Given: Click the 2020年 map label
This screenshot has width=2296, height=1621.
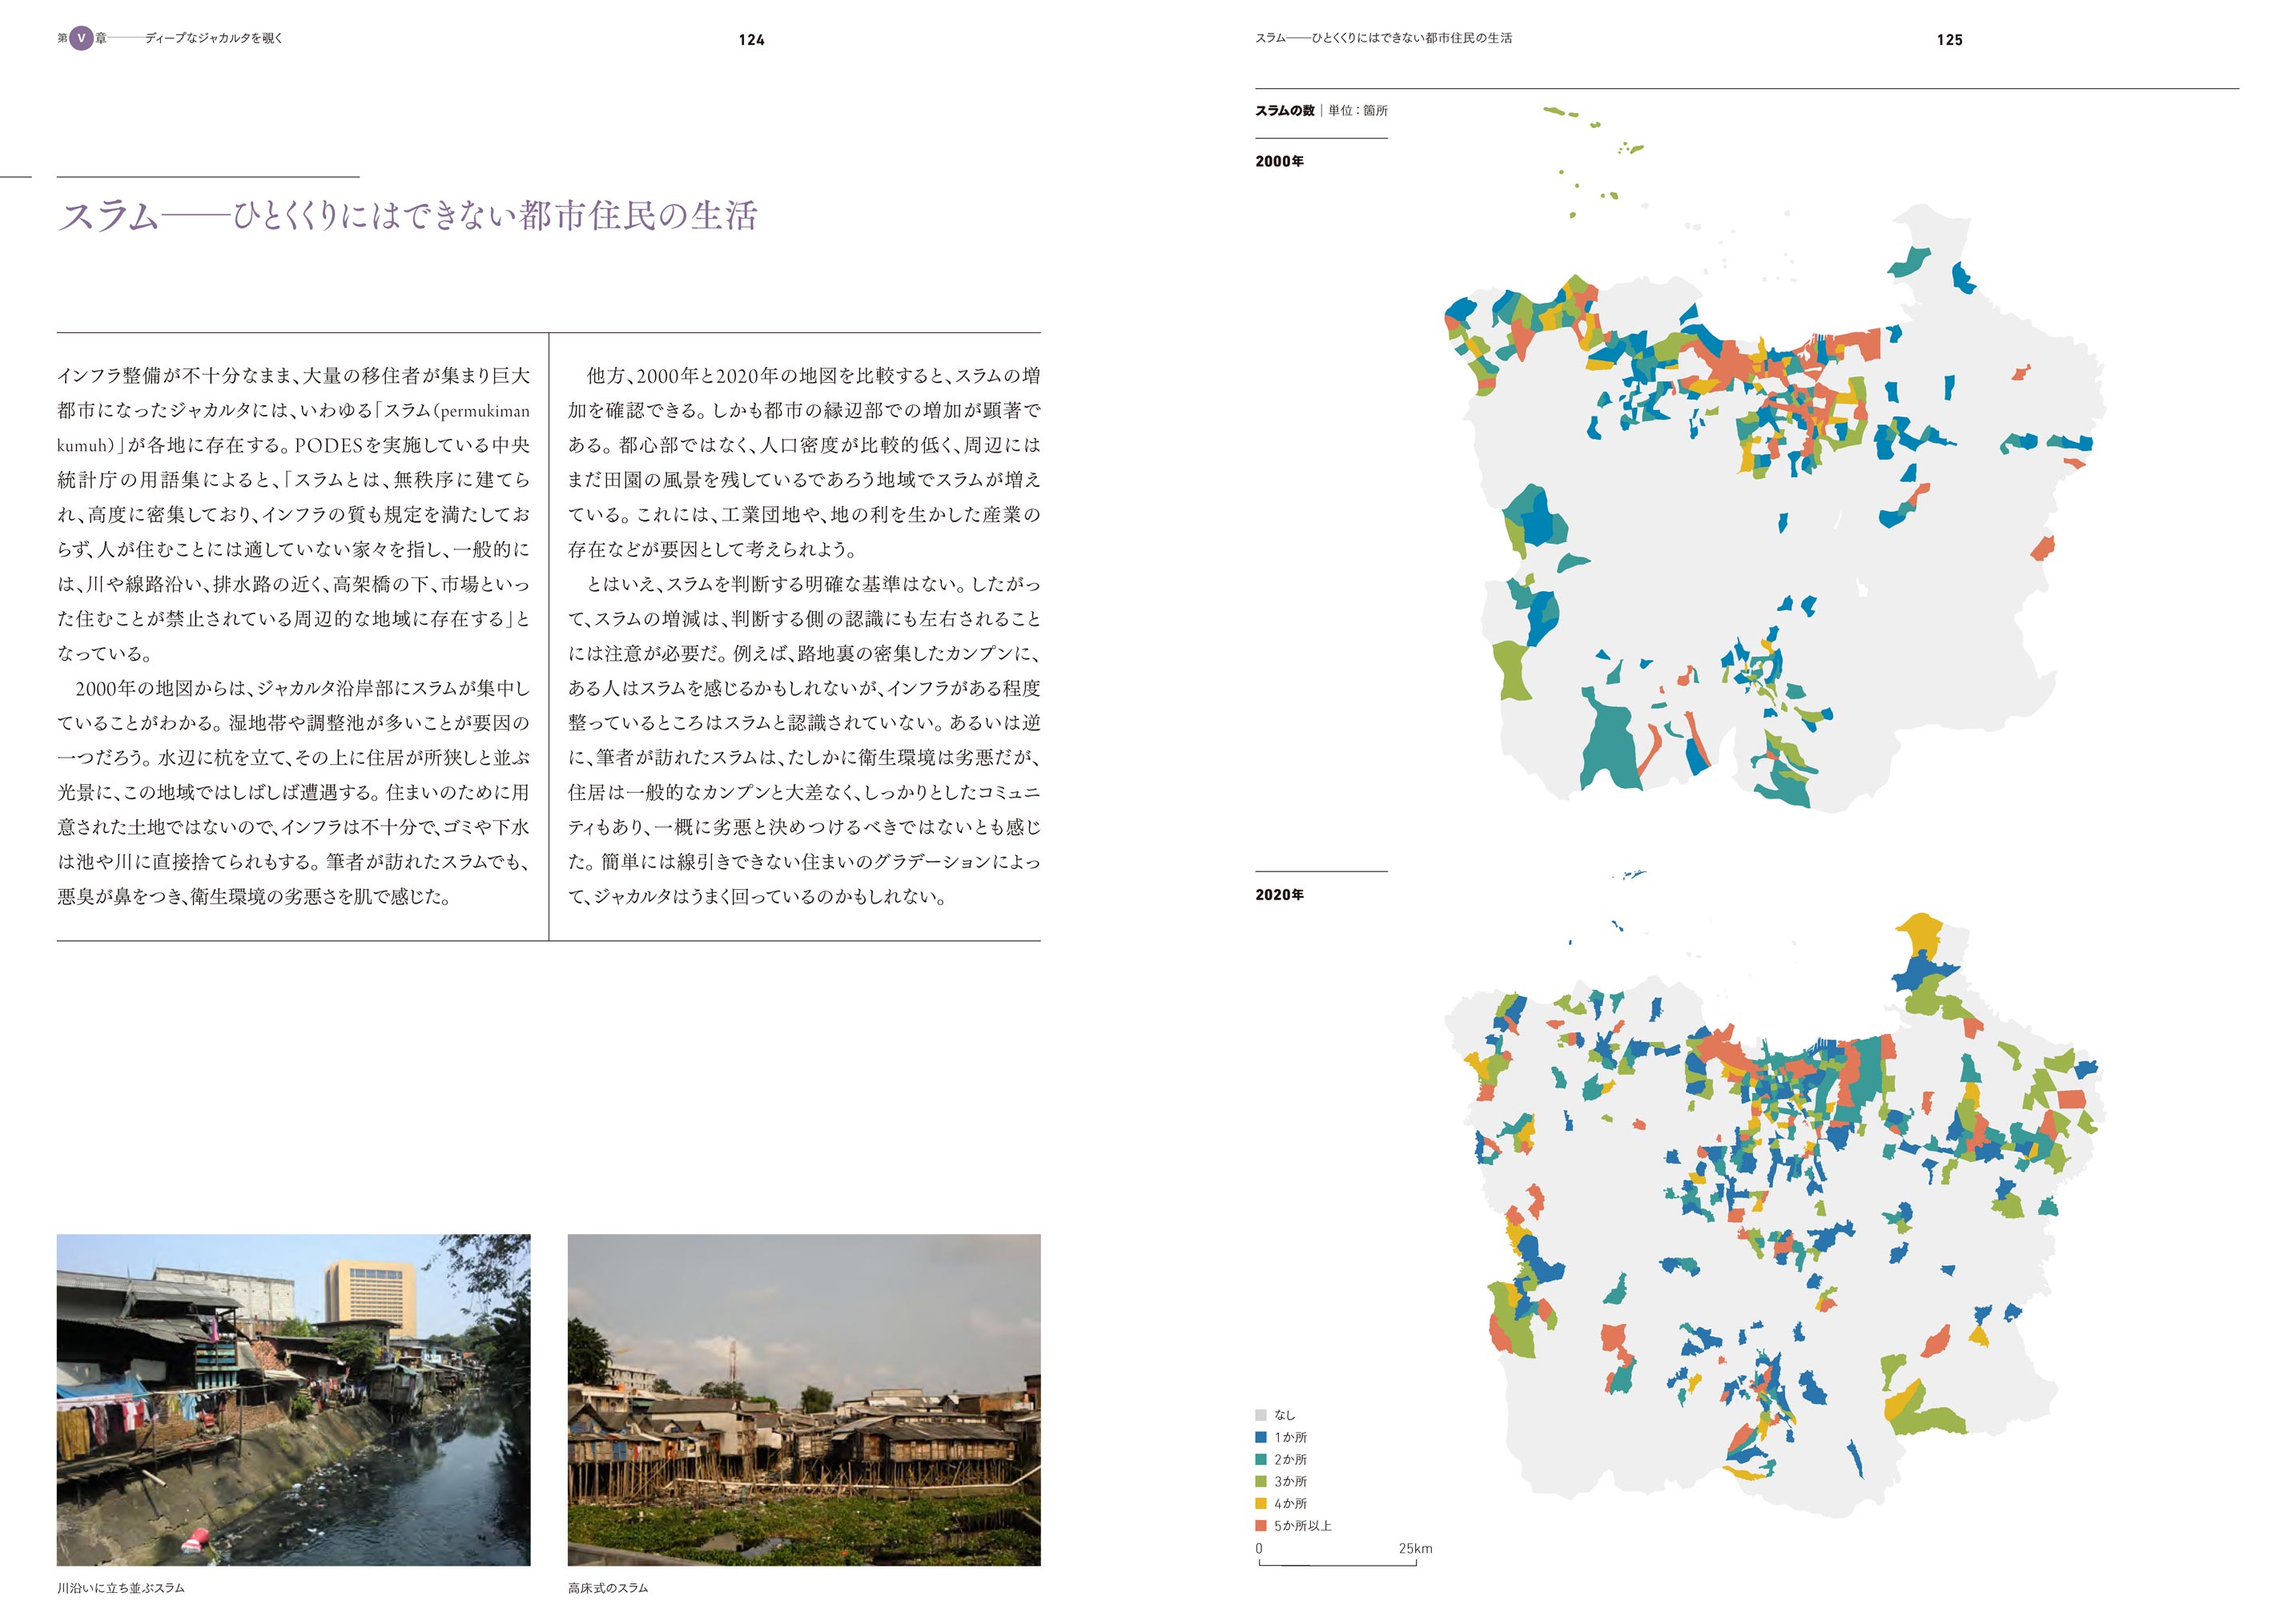Looking at the screenshot, I should (1280, 895).
